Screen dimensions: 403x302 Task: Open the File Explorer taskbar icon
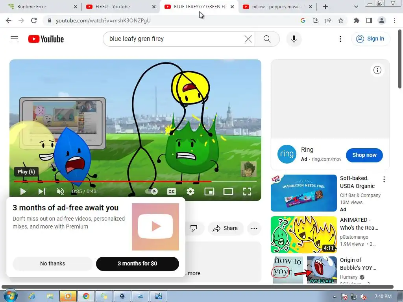[x=50, y=296]
